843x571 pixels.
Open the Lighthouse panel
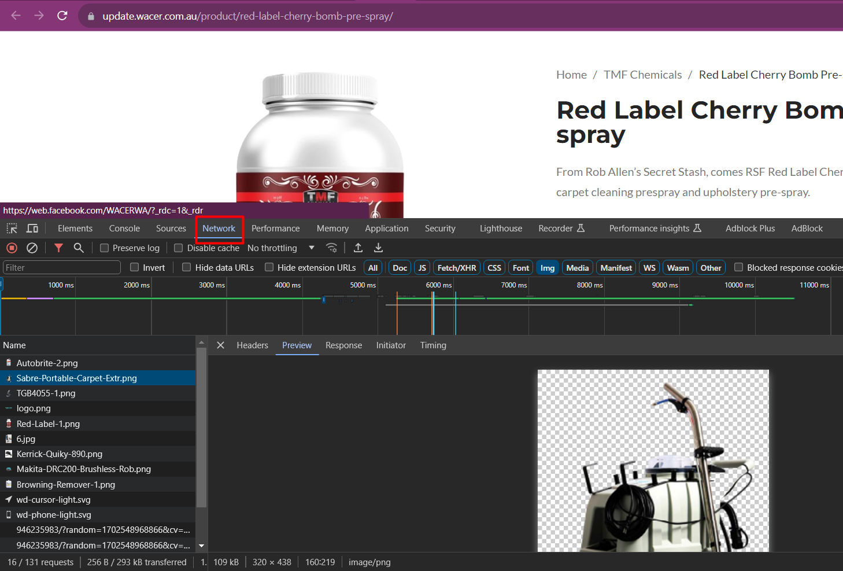click(501, 229)
